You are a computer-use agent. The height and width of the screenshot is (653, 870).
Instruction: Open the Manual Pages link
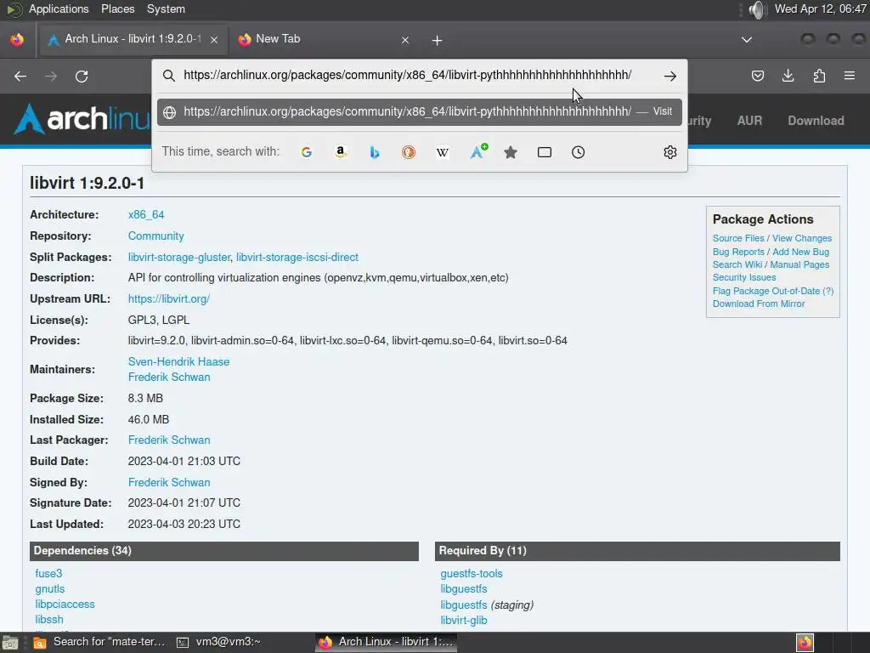coord(799,264)
